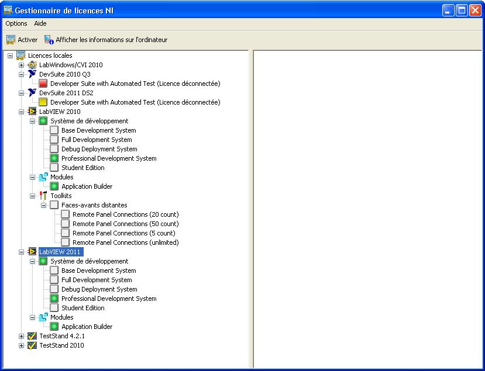Viewport: 485px width, 371px height.
Task: Click grey box of LabVIEW 2010 Debug Deployment System
Action: coord(54,149)
